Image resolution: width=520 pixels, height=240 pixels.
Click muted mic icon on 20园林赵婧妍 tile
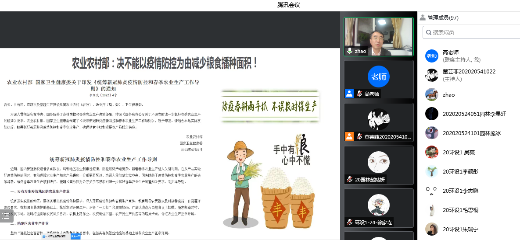(x=350, y=179)
